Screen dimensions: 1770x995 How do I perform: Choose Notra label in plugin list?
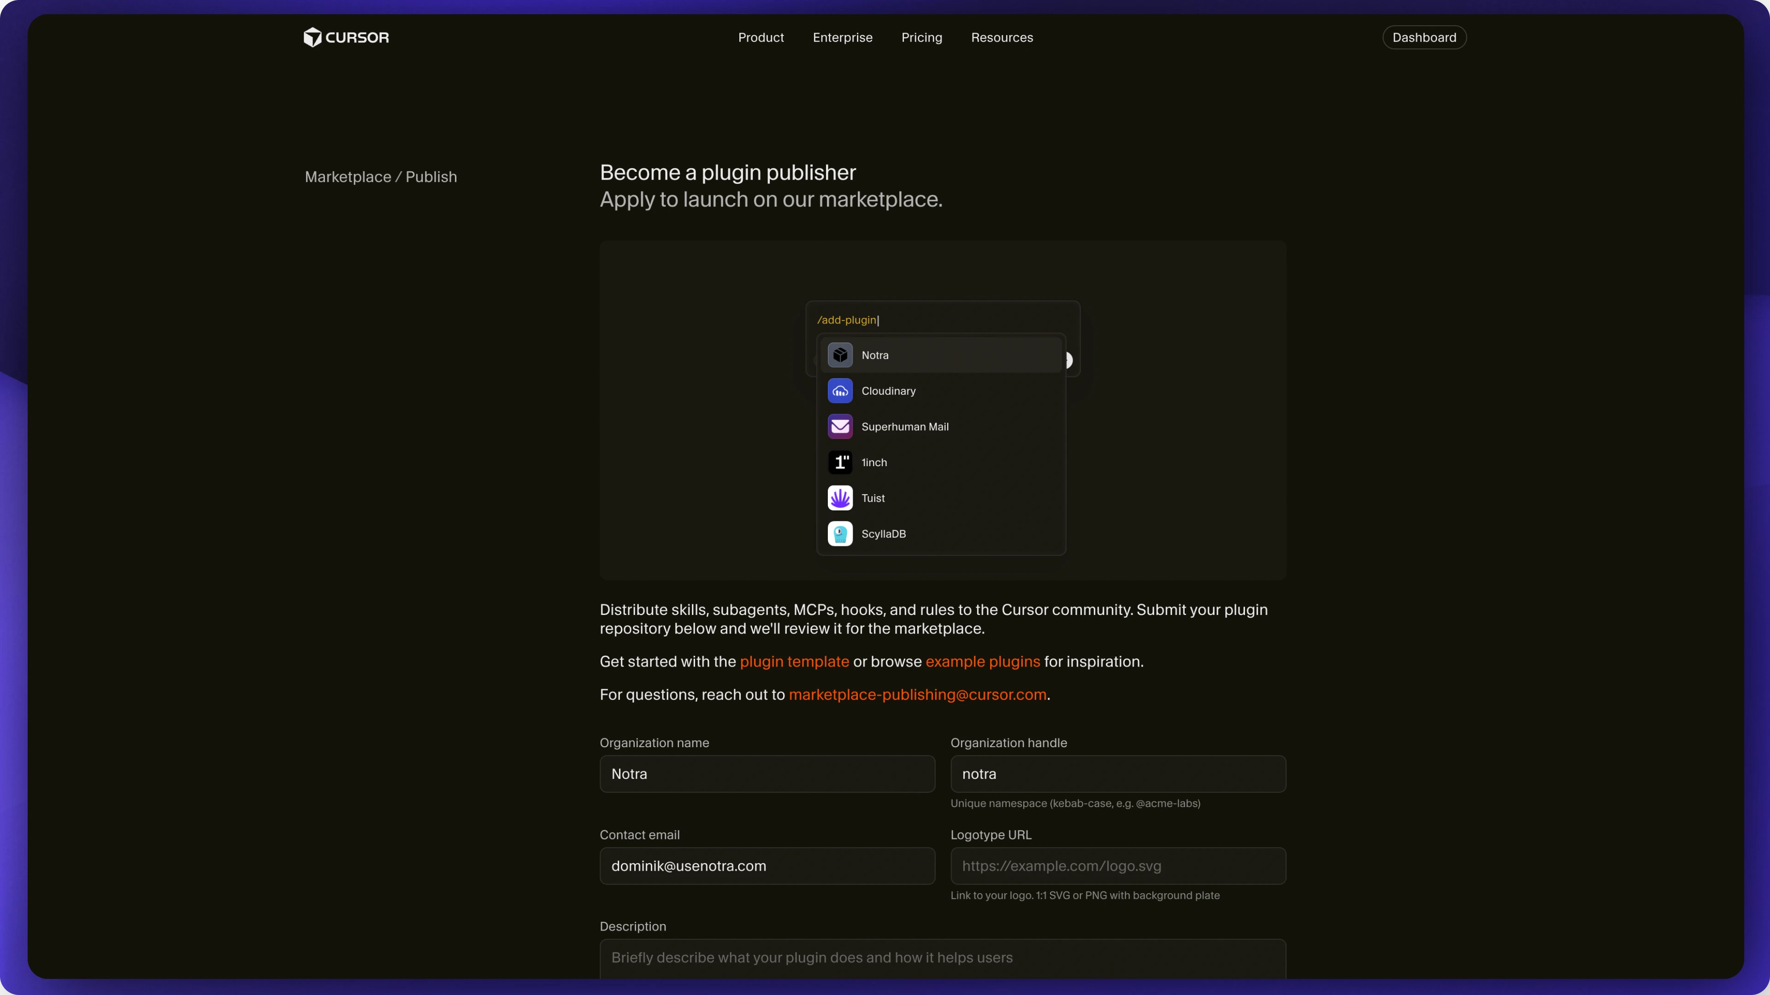pyautogui.click(x=875, y=355)
